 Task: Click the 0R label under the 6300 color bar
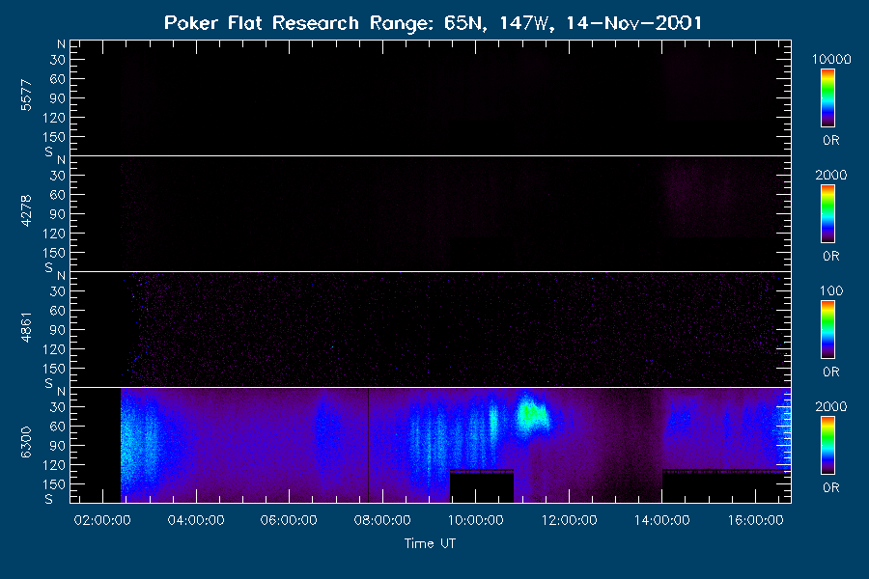[831, 488]
